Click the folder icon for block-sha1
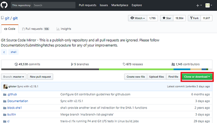217x123 pixels. pos(5,108)
